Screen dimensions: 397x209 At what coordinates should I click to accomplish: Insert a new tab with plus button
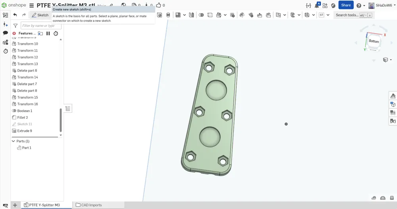pos(15,205)
